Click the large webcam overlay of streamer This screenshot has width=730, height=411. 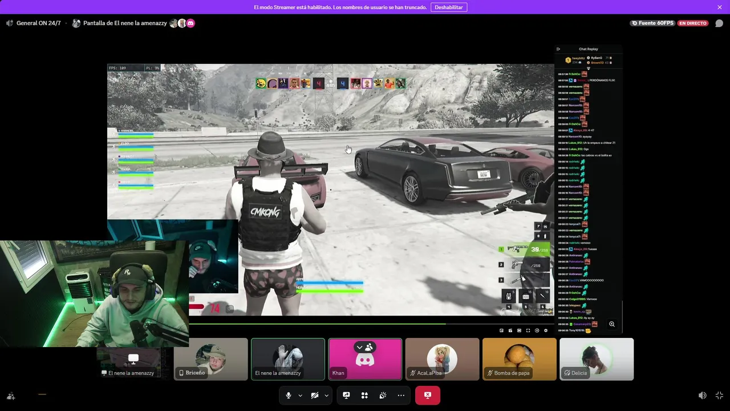94,293
